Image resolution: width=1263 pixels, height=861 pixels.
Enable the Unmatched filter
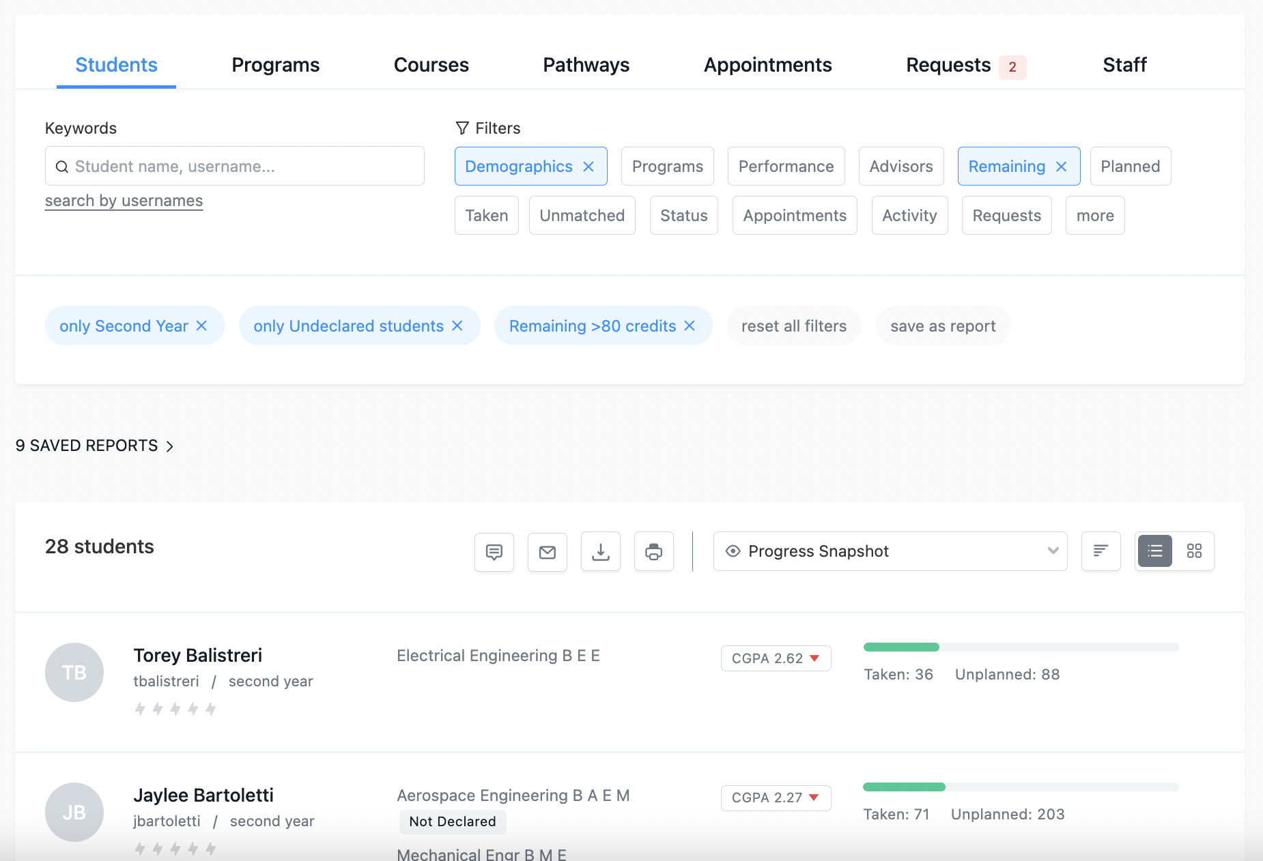582,216
